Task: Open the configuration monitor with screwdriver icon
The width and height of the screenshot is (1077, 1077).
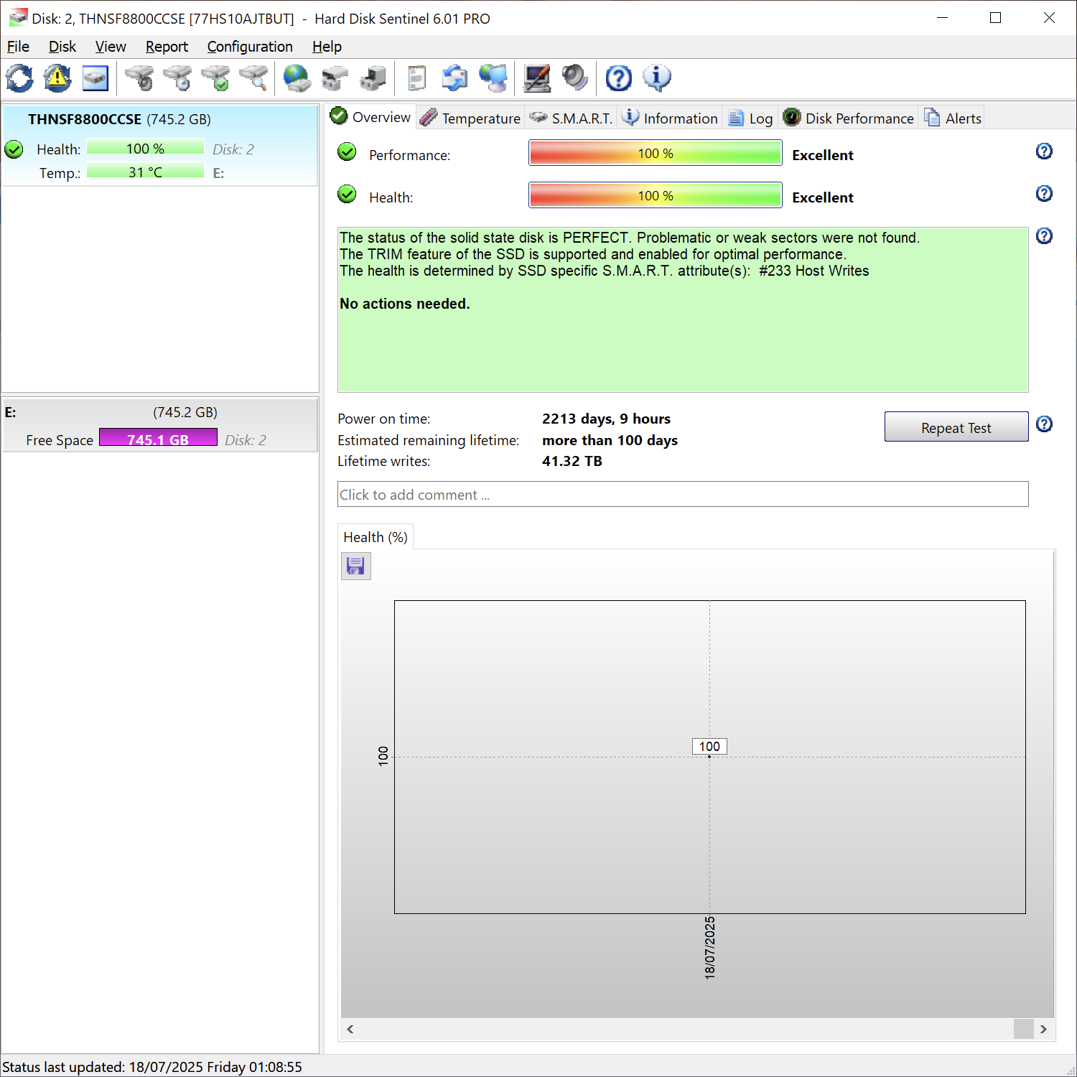Action: tap(537, 78)
